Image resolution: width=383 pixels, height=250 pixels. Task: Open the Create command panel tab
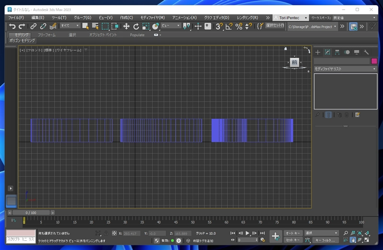click(x=317, y=52)
